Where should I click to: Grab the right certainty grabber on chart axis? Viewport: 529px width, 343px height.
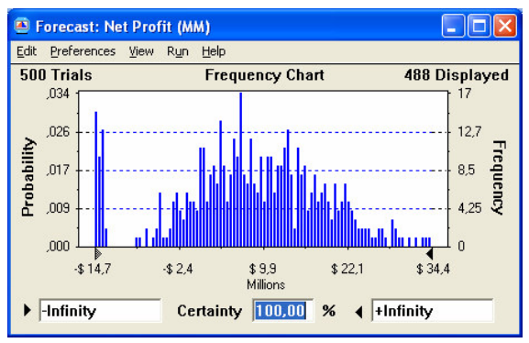tap(429, 253)
